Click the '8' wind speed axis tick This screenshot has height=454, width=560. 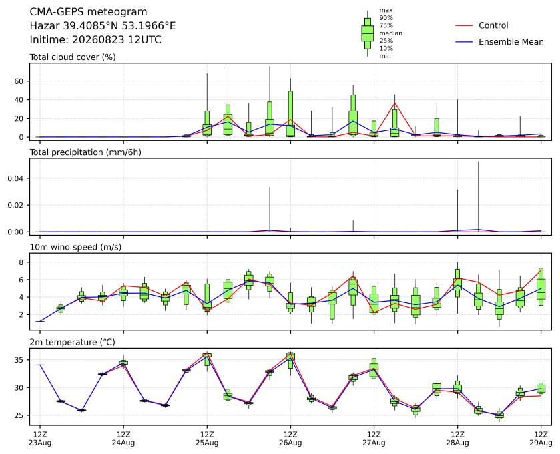point(21,262)
